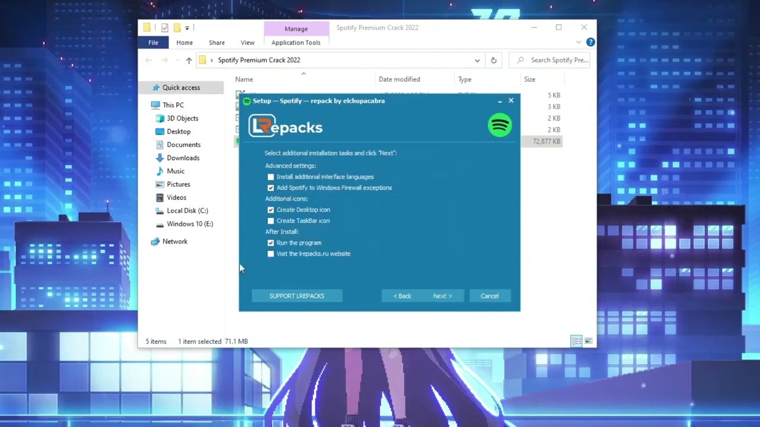Select the Application Tools tab

tap(296, 43)
